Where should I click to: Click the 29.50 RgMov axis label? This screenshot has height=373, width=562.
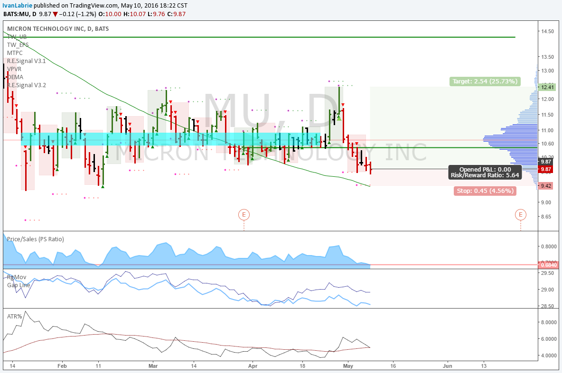click(548, 273)
